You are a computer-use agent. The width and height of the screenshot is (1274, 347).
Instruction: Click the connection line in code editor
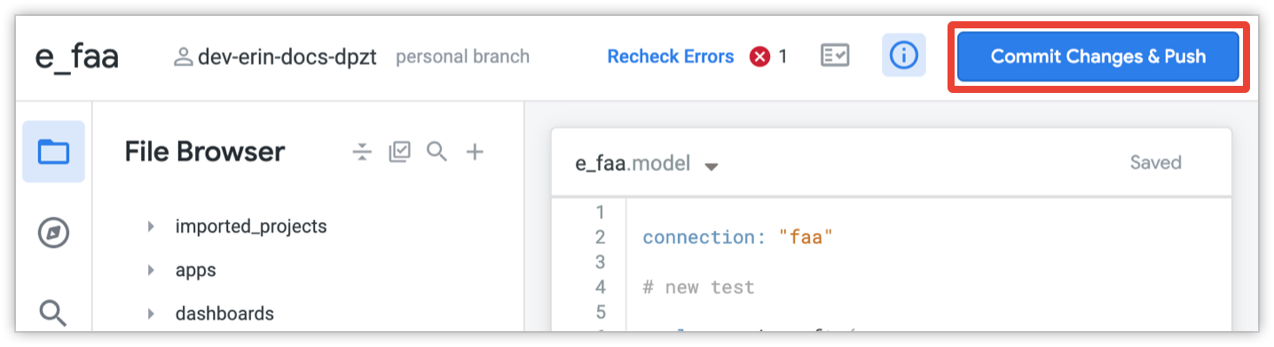(x=738, y=237)
